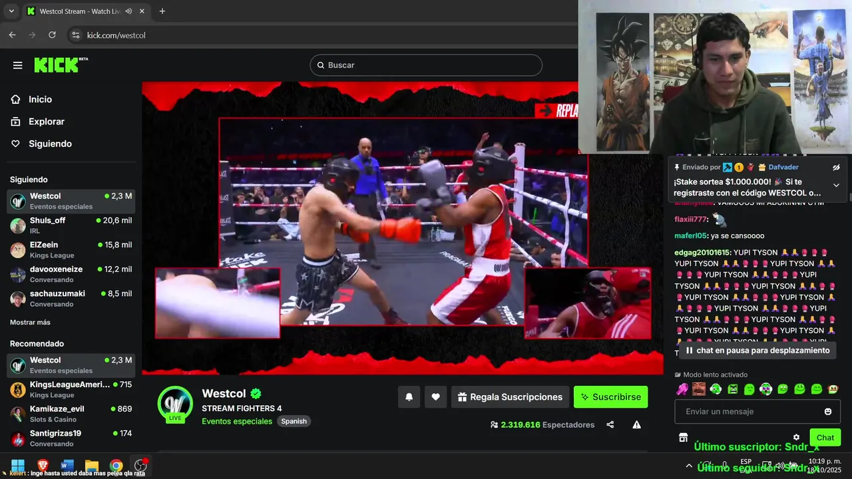Image resolution: width=852 pixels, height=479 pixels.
Task: Report the stream via warning icon
Action: (636, 424)
